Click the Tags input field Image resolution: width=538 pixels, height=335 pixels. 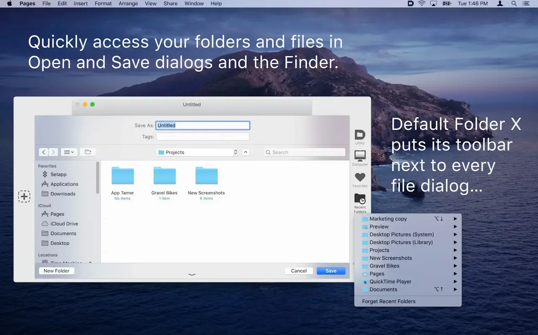pos(203,136)
